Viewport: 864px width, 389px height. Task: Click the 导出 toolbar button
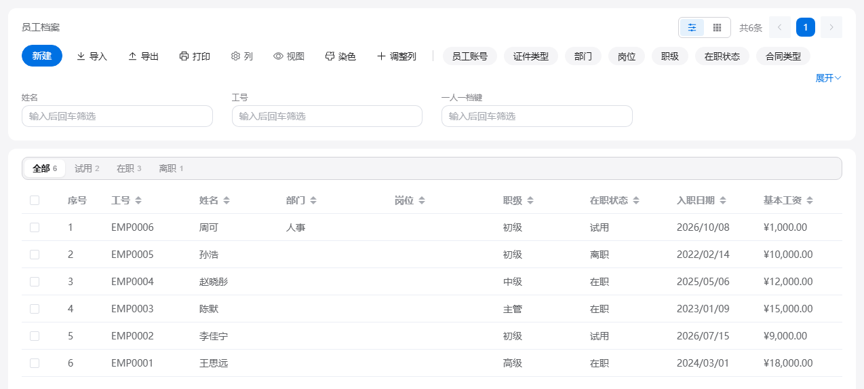pos(143,56)
